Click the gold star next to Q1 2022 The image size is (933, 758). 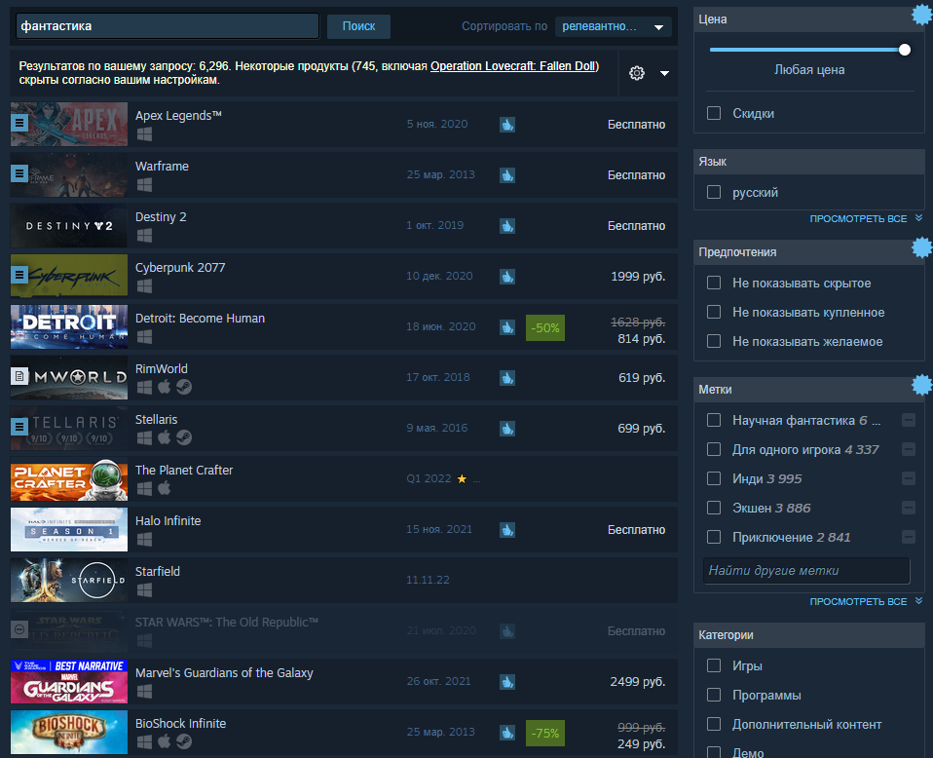point(462,478)
